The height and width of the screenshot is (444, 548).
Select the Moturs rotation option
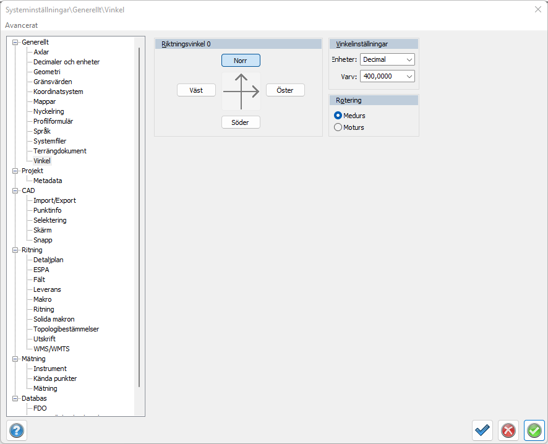pyautogui.click(x=338, y=127)
